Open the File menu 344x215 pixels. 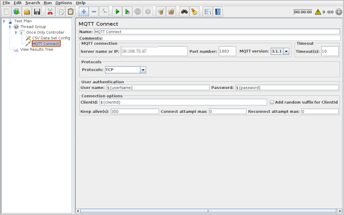6,3
